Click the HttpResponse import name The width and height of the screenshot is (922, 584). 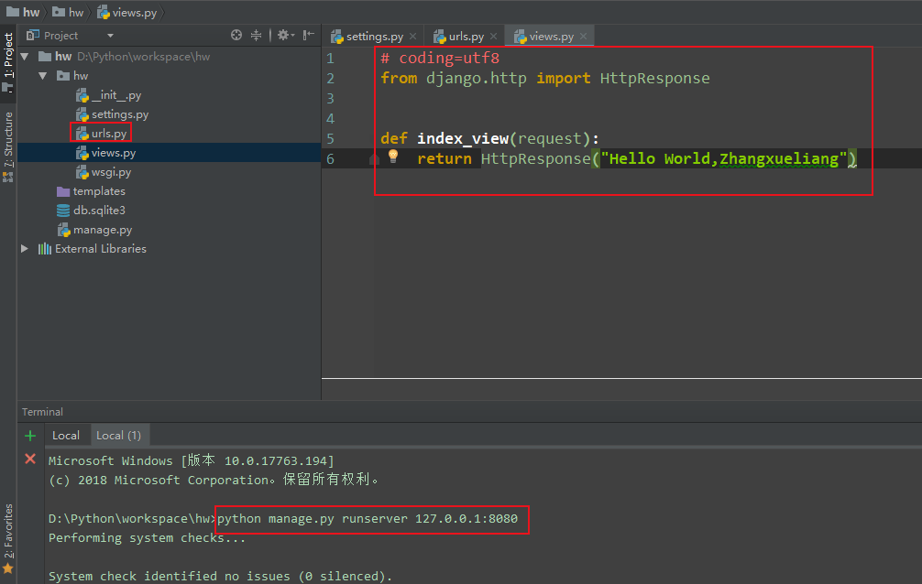click(654, 78)
